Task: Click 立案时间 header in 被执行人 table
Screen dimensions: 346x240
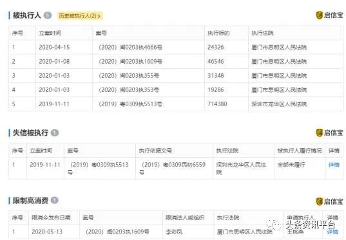Action: point(50,33)
